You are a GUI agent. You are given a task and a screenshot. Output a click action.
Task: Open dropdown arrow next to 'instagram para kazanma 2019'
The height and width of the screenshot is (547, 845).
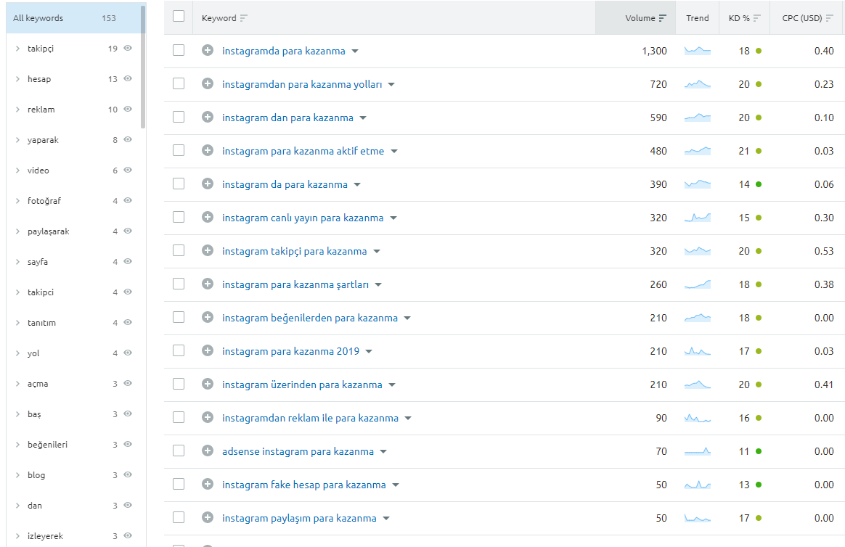370,352
